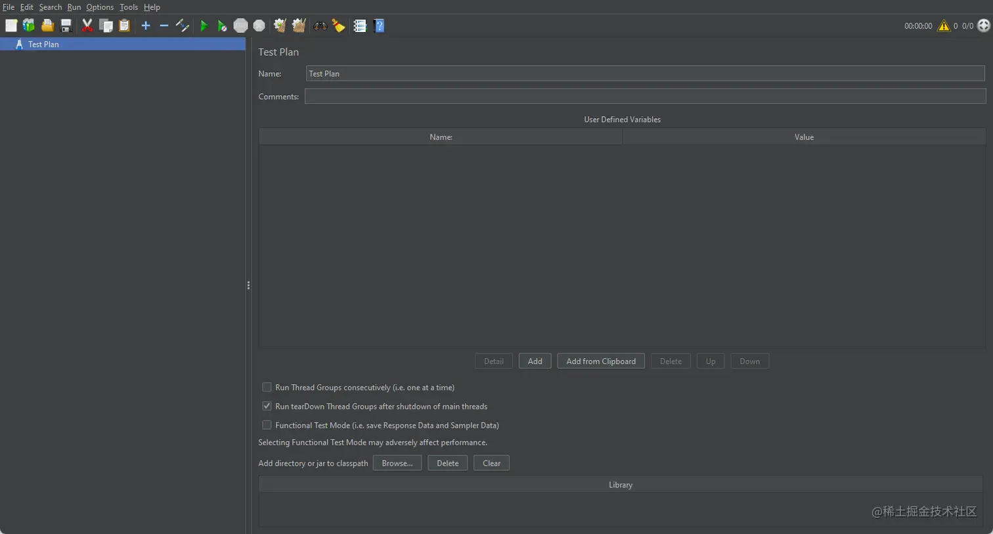
Task: Click the Clear All results icon
Action: [x=299, y=26]
